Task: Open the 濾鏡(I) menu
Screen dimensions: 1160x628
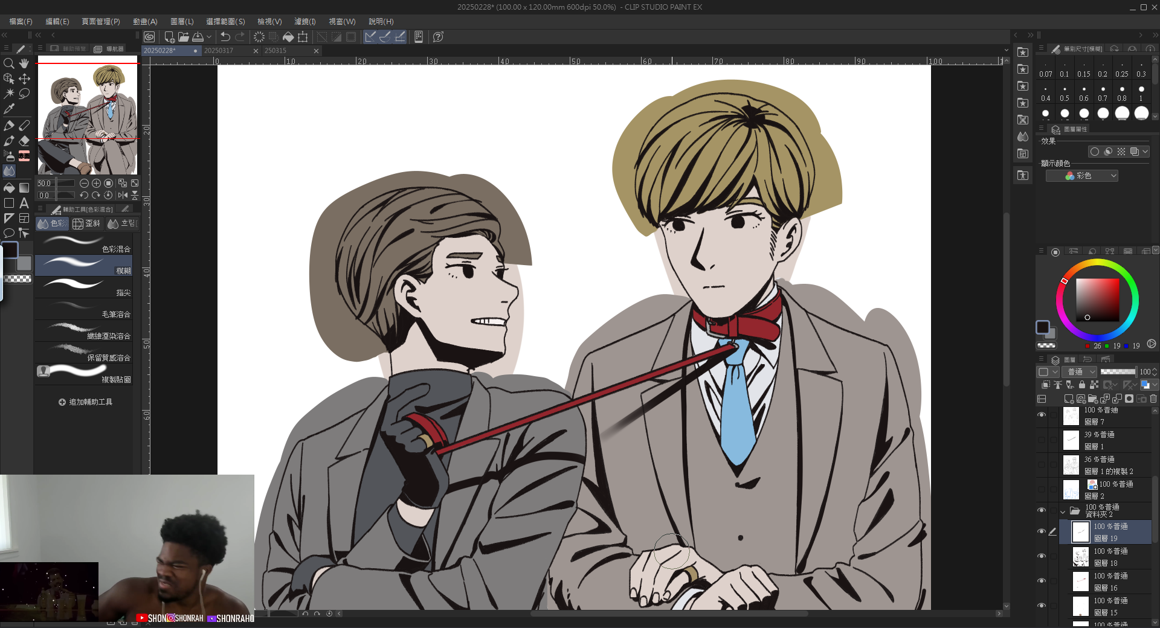Action: point(304,22)
